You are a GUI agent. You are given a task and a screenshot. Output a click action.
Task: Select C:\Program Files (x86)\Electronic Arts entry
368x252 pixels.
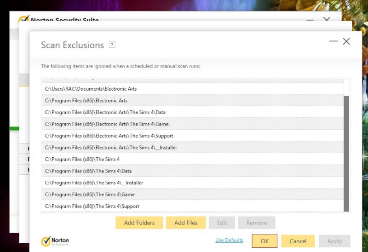click(x=193, y=100)
